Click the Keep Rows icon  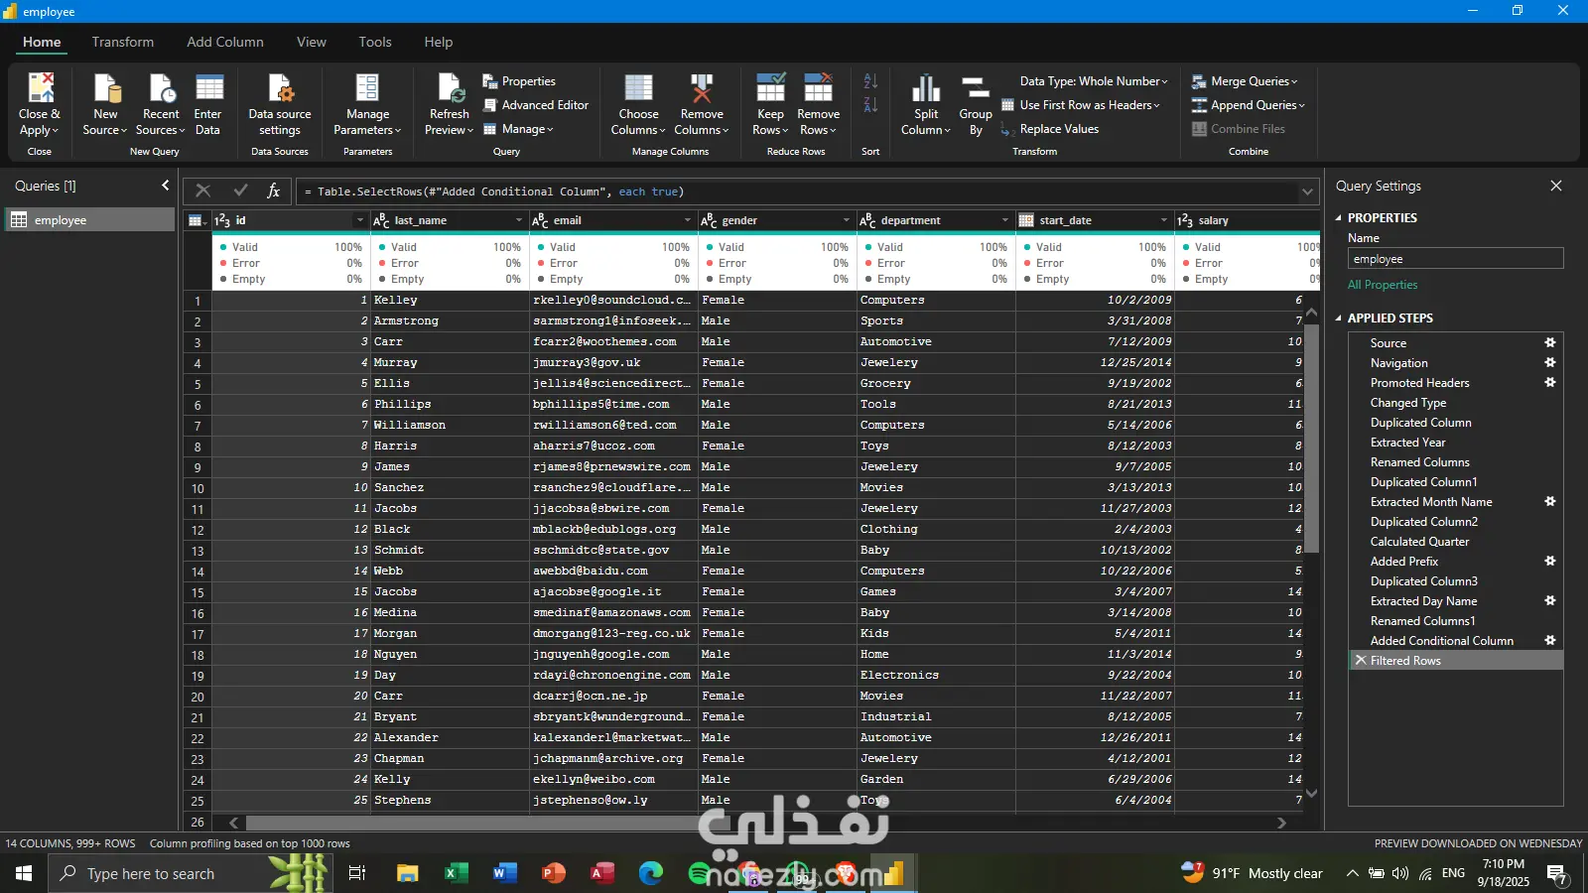click(x=771, y=88)
